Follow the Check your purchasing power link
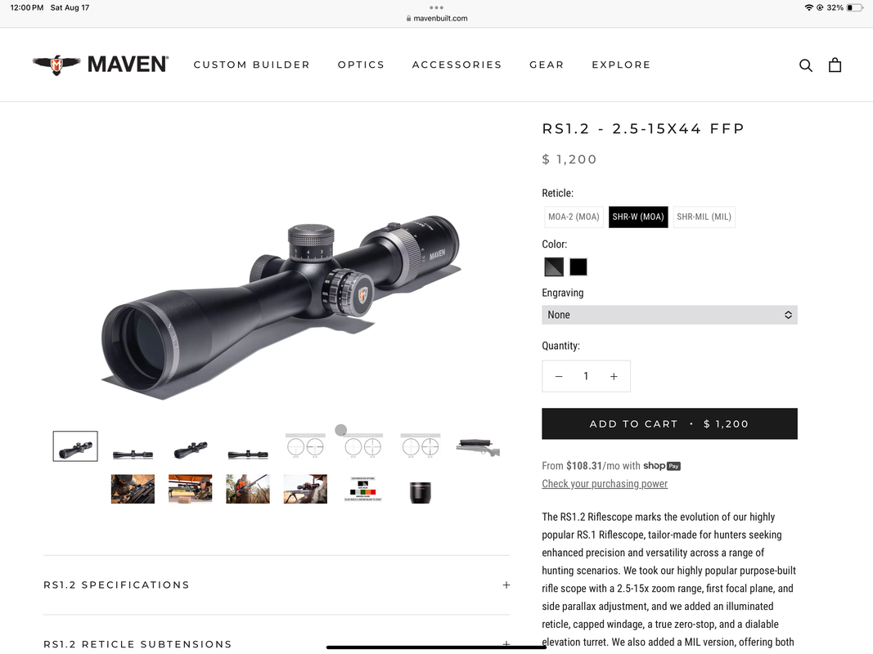 pos(605,484)
